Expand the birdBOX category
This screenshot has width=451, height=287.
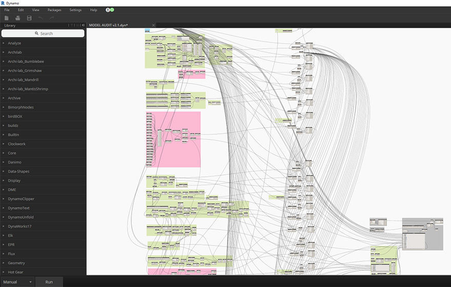43,116
